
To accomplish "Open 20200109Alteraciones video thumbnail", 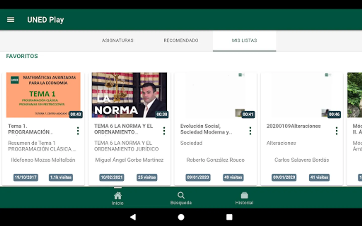I will 302,95.
